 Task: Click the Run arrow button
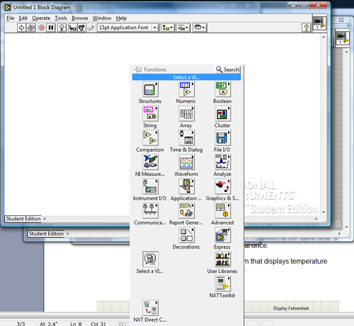pos(21,28)
